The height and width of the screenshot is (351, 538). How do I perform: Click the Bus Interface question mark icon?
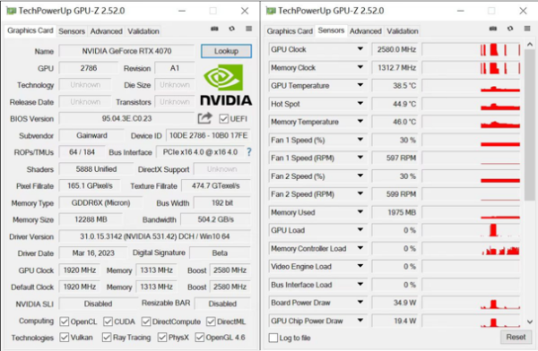(249, 152)
